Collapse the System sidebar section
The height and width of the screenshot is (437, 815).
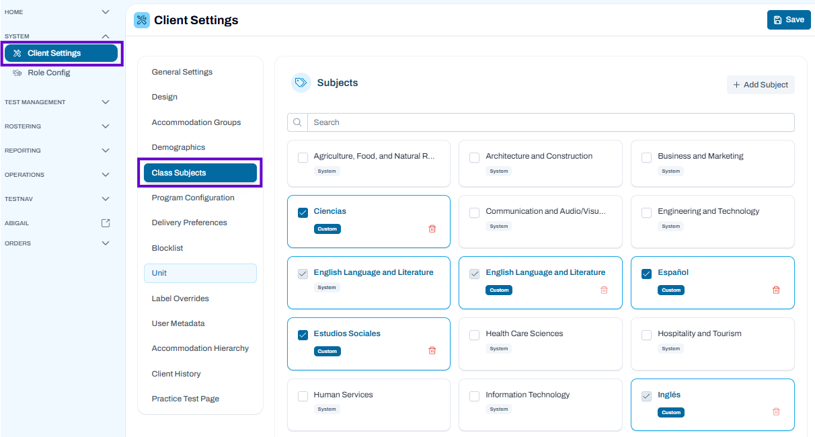(x=105, y=36)
